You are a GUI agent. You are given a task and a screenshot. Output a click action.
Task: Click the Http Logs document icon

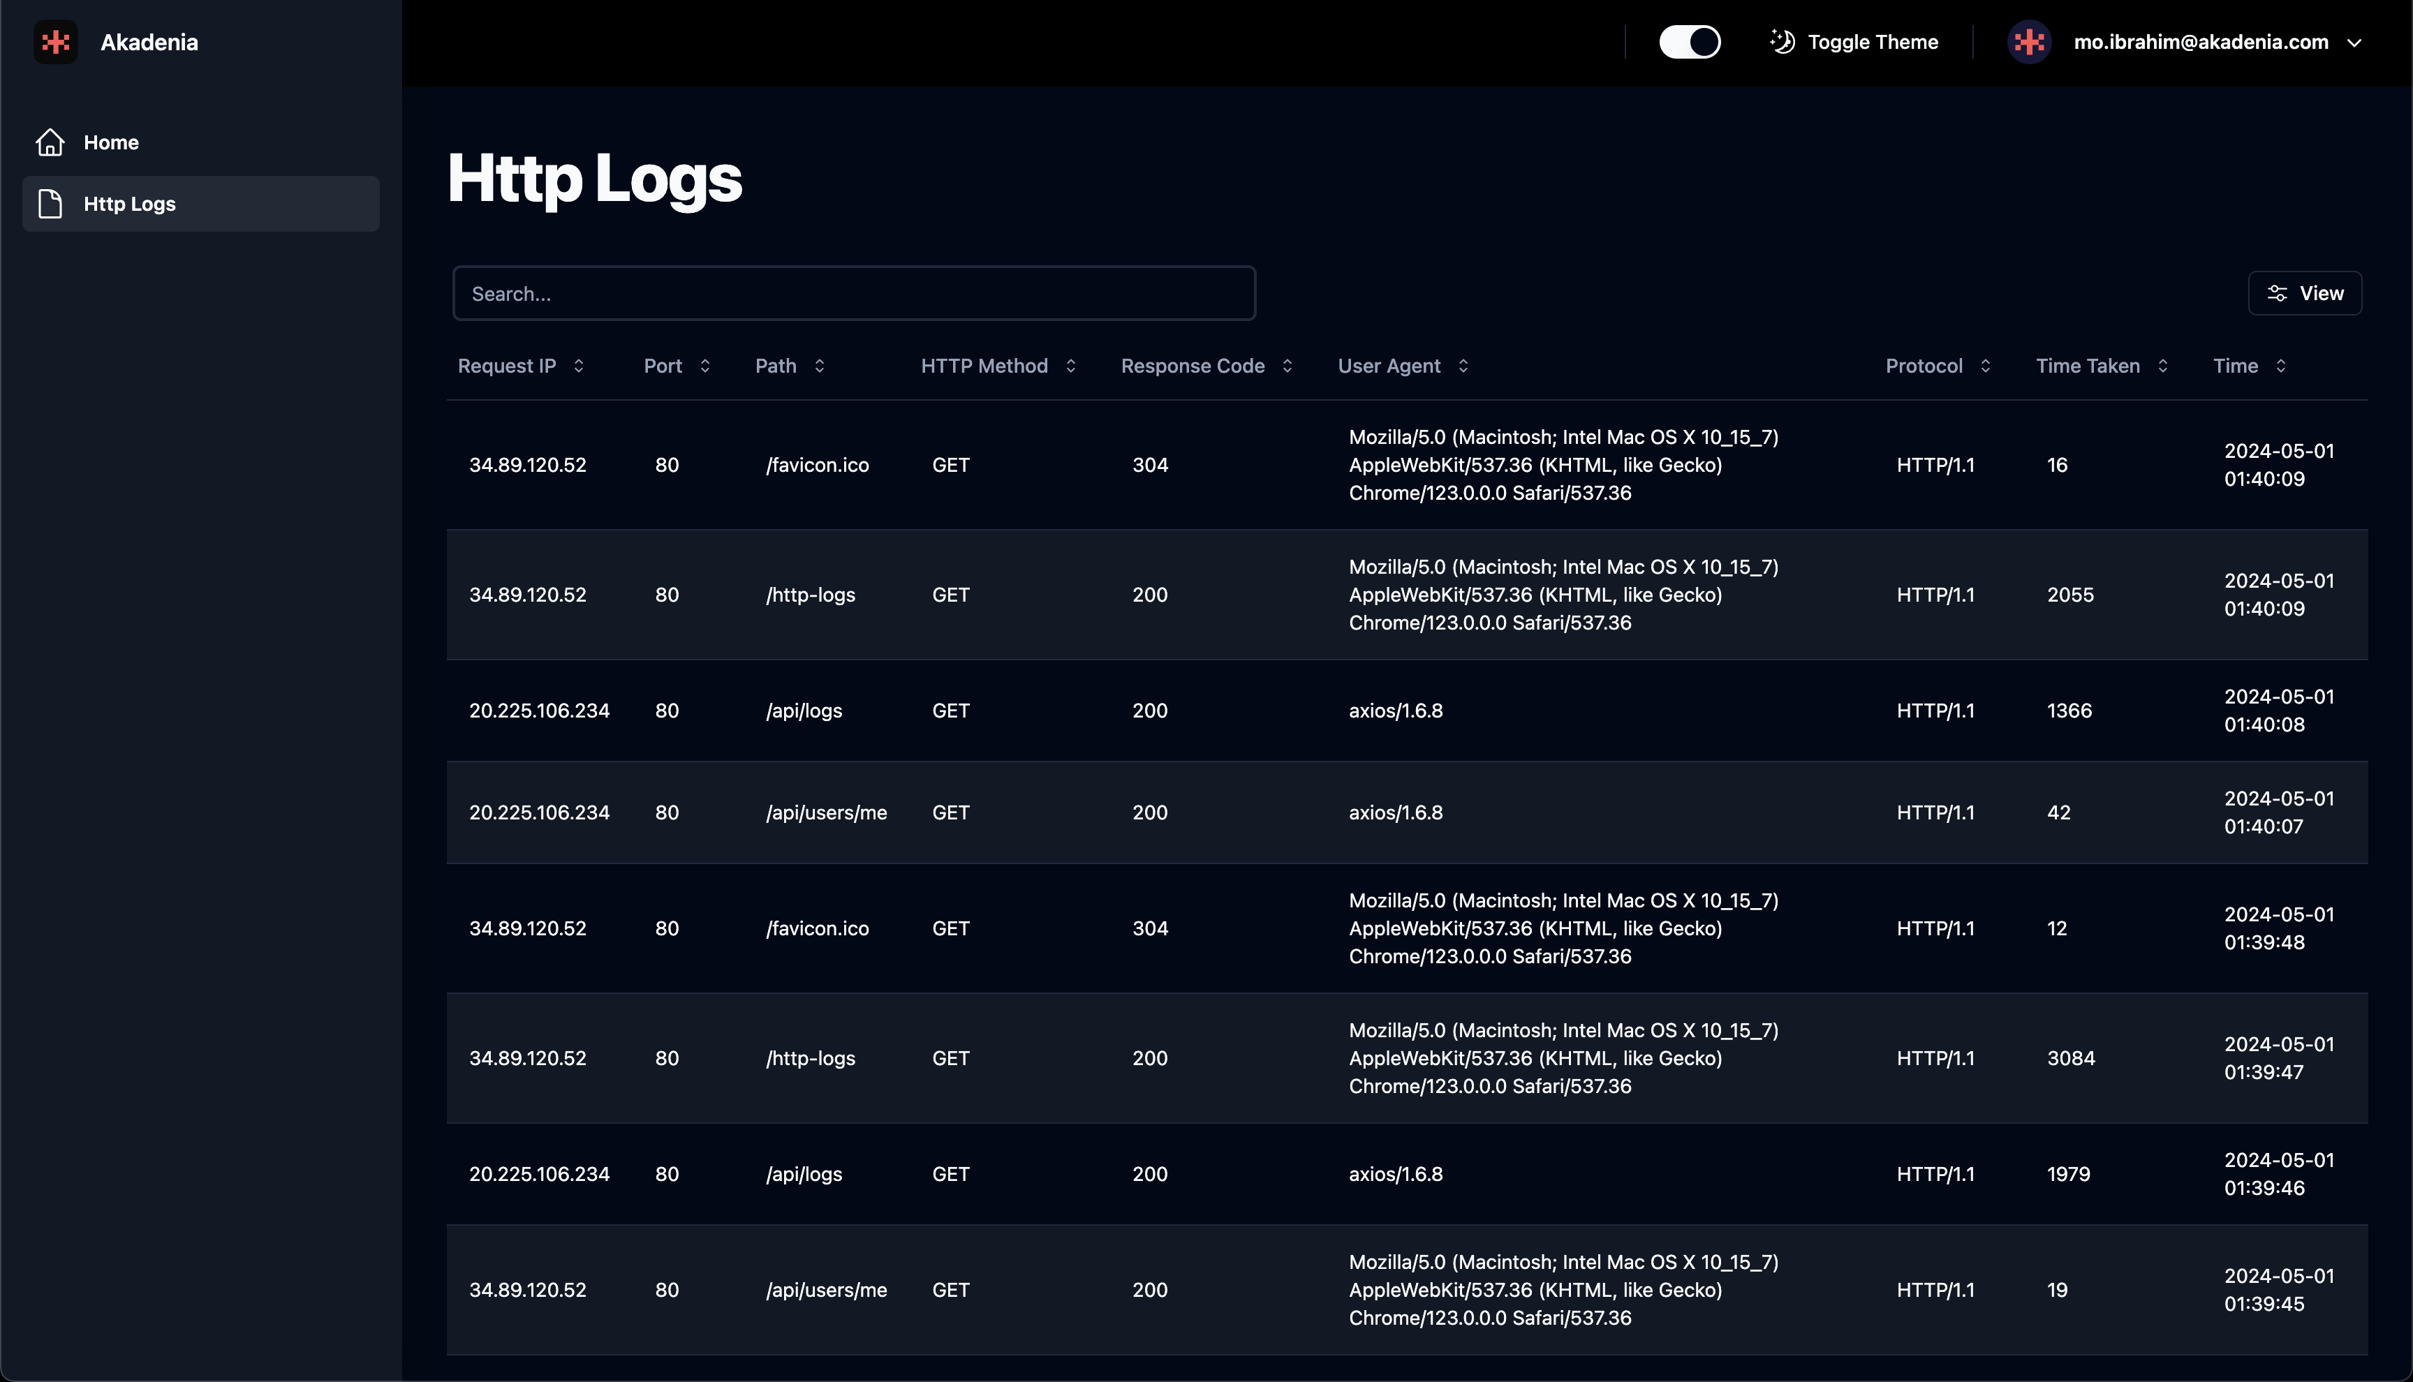pos(50,203)
